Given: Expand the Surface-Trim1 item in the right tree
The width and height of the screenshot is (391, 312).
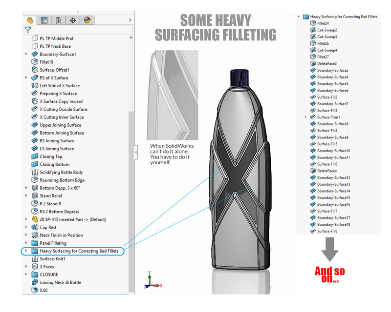Looking at the screenshot, I should pyautogui.click(x=306, y=117).
